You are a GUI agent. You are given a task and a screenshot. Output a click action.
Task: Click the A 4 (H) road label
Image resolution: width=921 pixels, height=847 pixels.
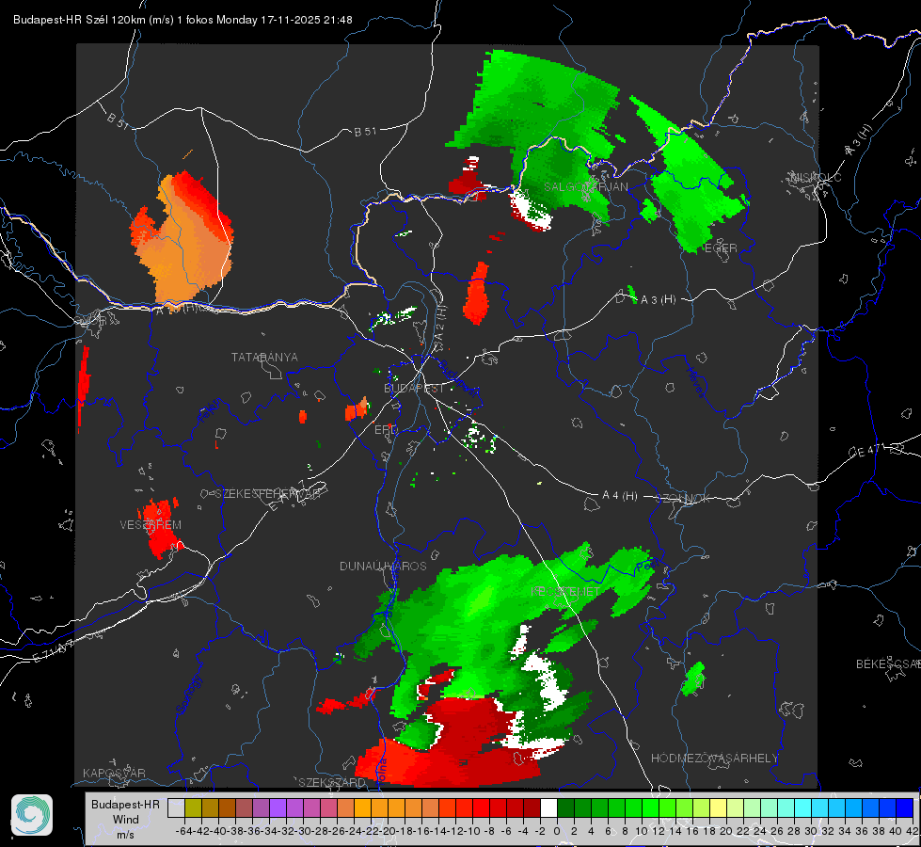pyautogui.click(x=620, y=496)
